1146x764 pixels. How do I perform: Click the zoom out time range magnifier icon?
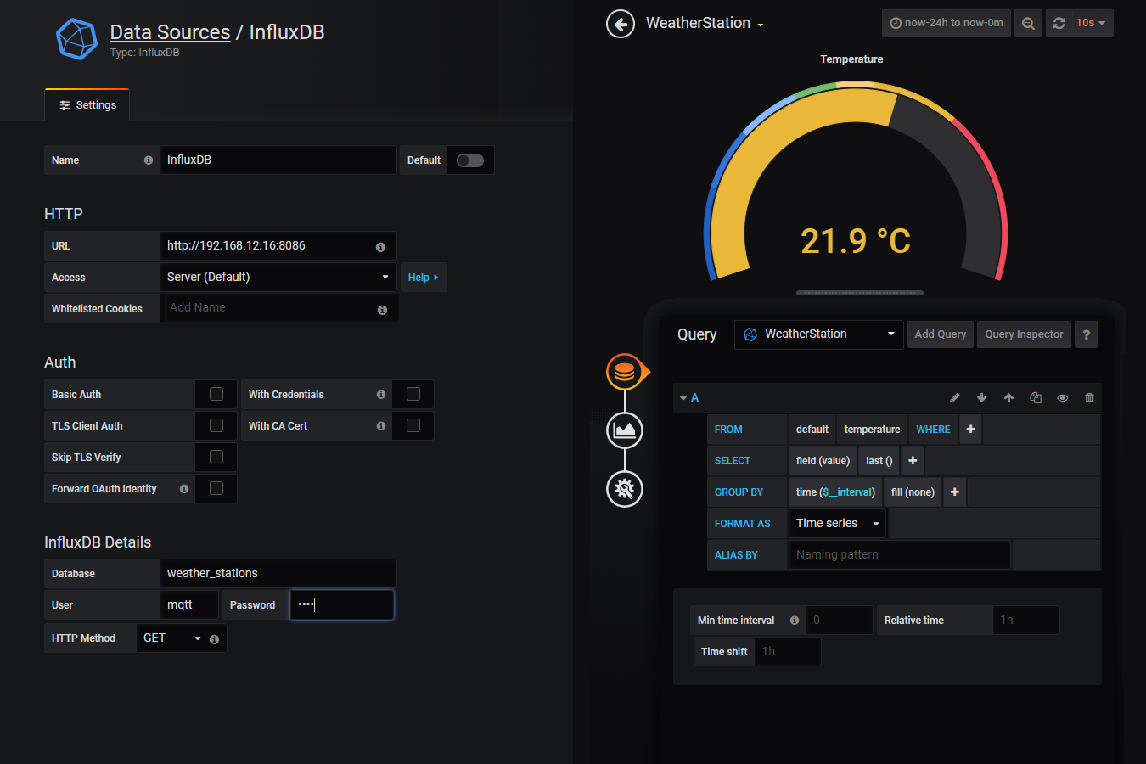click(1028, 23)
